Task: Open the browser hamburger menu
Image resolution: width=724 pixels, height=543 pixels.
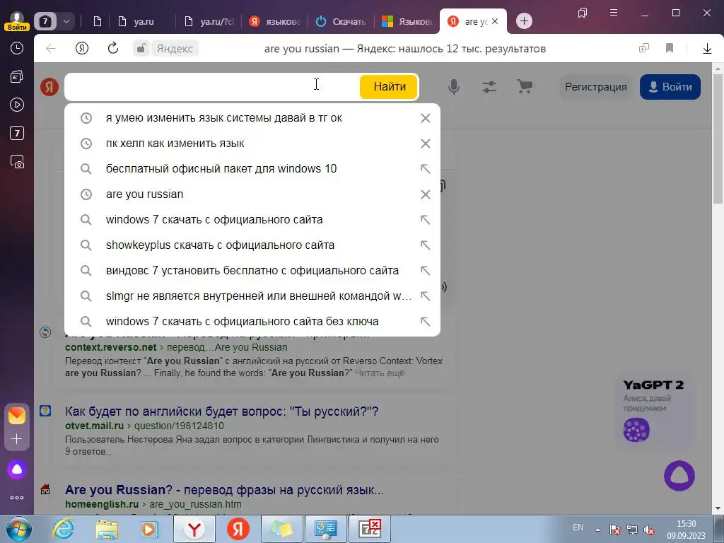Action: pos(614,13)
